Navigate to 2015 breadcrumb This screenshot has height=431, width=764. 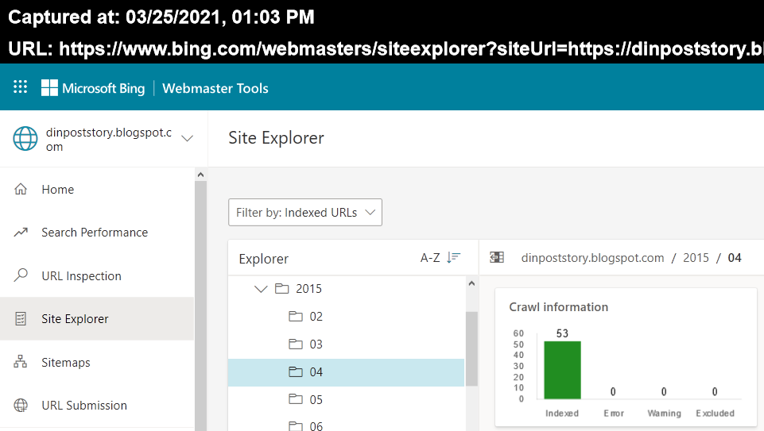(x=696, y=258)
